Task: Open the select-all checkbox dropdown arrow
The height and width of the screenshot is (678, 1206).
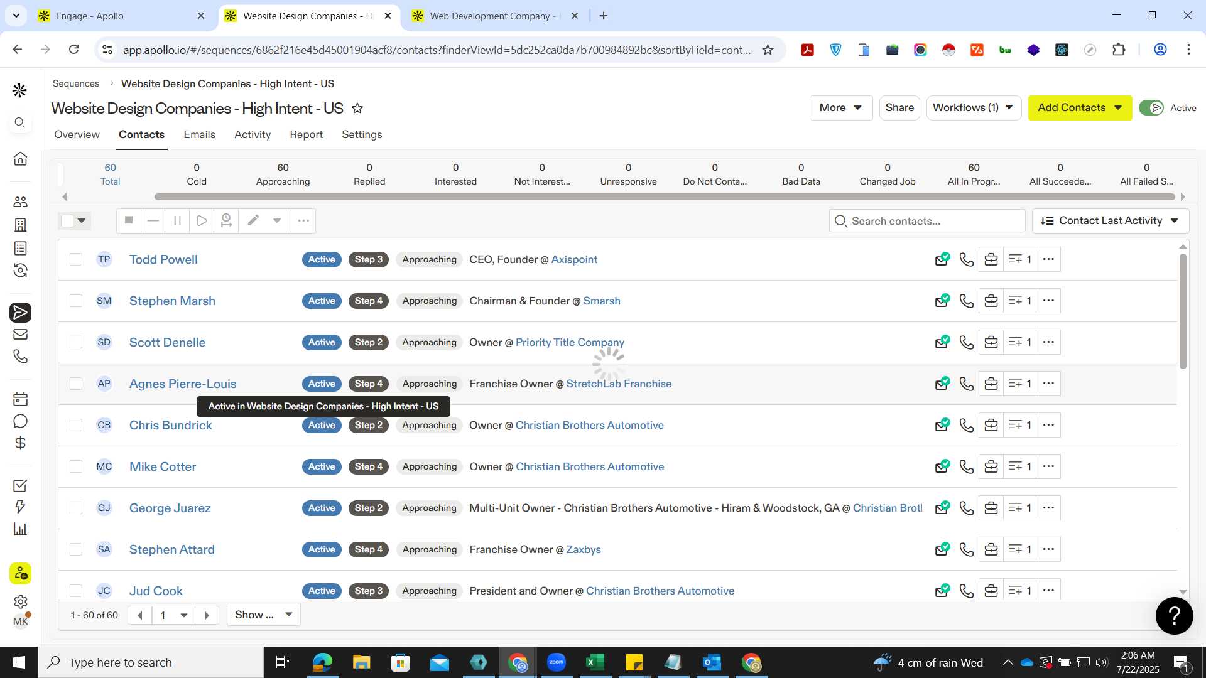Action: [82, 221]
